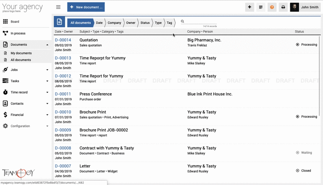This screenshot has height=185, width=323.
Task: Click the Contacts address book icon
Action: [x=5, y=104]
